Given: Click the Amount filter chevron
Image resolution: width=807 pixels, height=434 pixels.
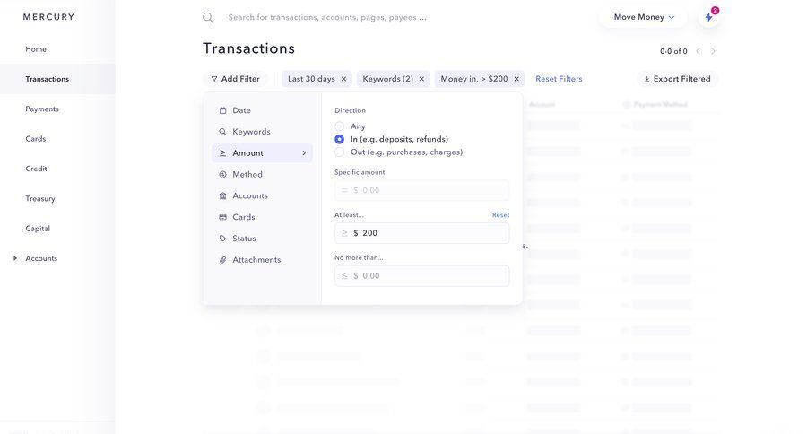Looking at the screenshot, I should pyautogui.click(x=304, y=153).
